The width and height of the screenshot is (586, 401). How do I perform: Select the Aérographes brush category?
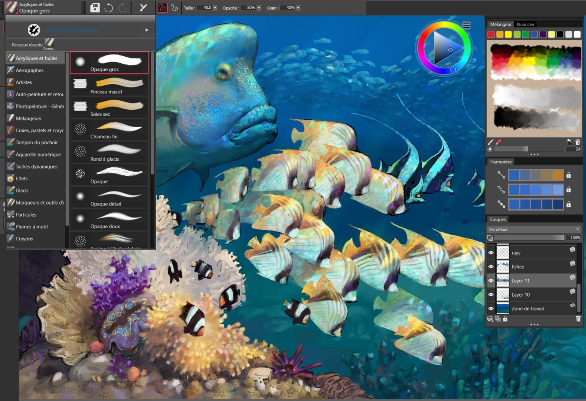click(30, 70)
